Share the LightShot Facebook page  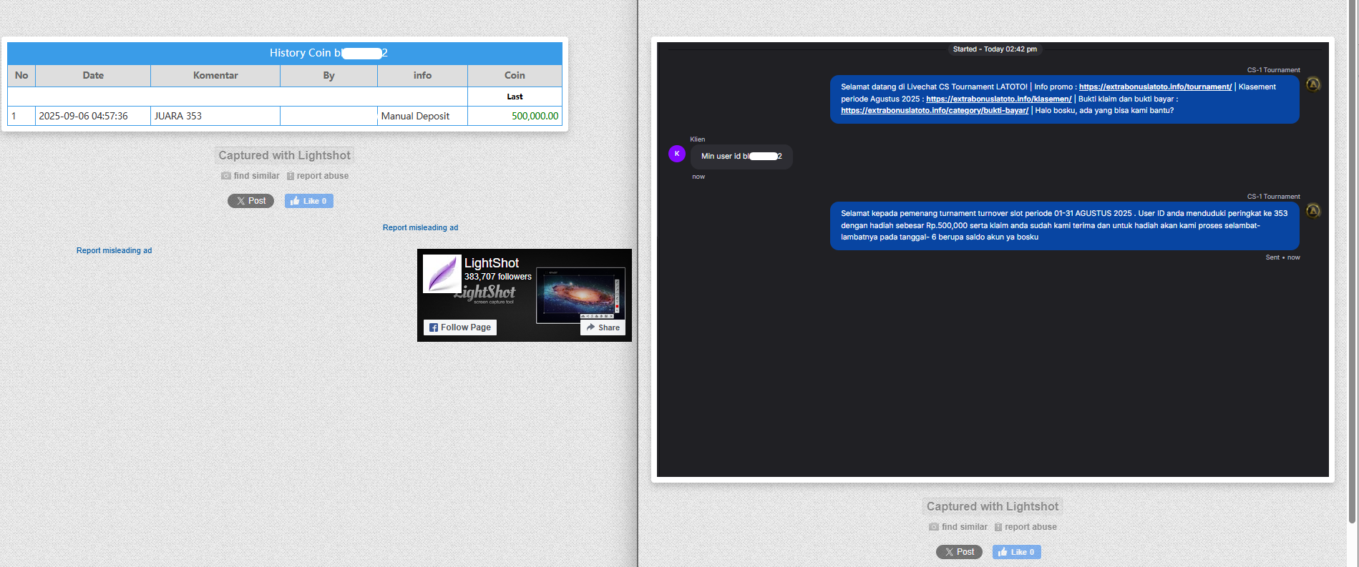coord(603,327)
